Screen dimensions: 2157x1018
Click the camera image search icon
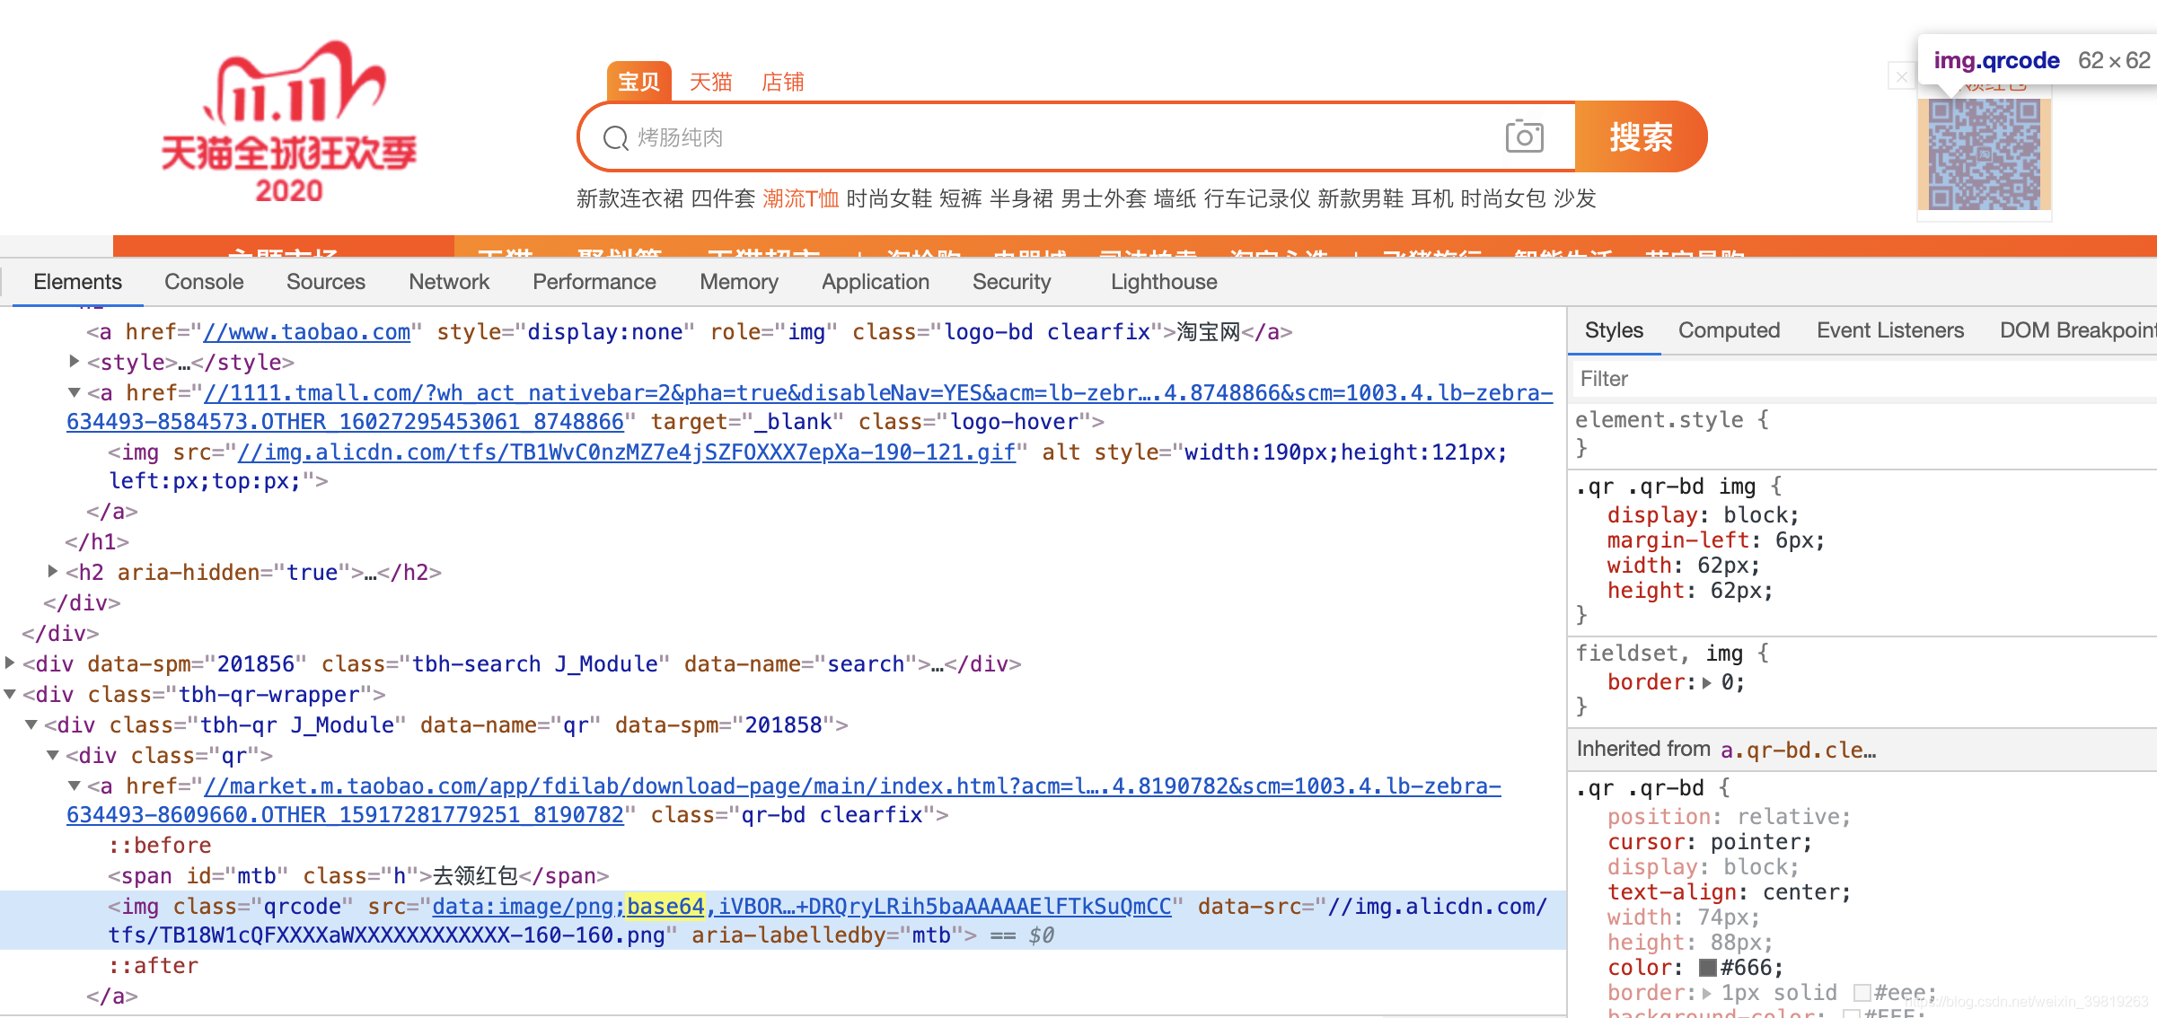(x=1524, y=136)
